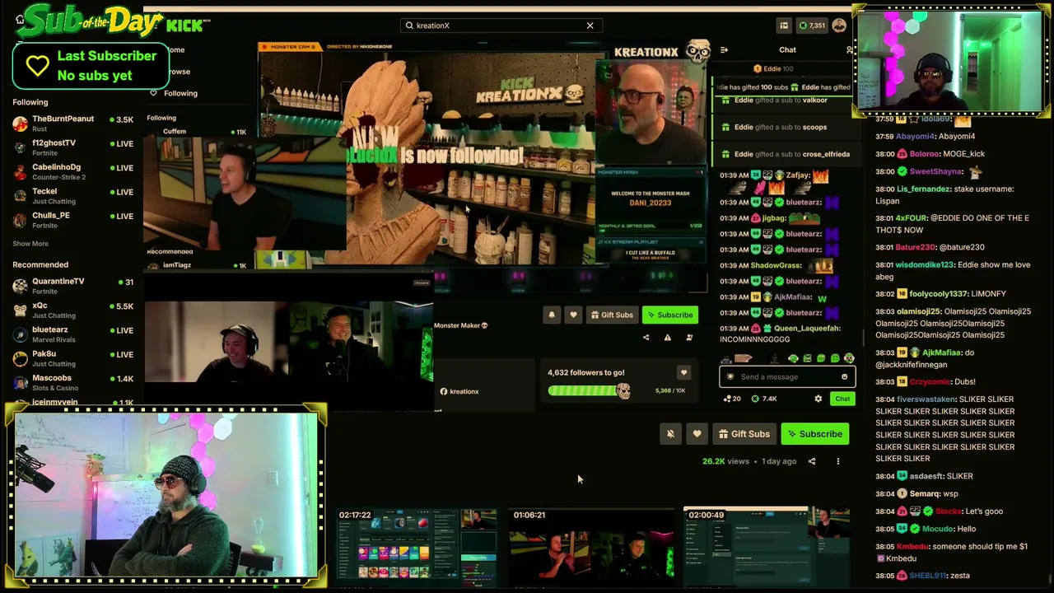Viewport: 1054px width, 593px height.
Task: Click the Eddie 100 gifter leaderboard entry
Action: click(x=773, y=68)
